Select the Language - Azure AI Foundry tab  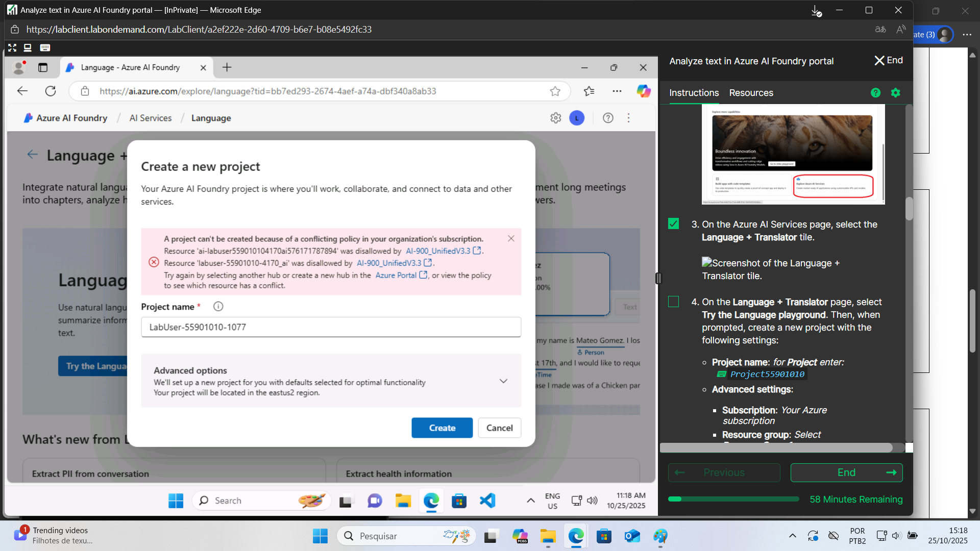coord(136,67)
